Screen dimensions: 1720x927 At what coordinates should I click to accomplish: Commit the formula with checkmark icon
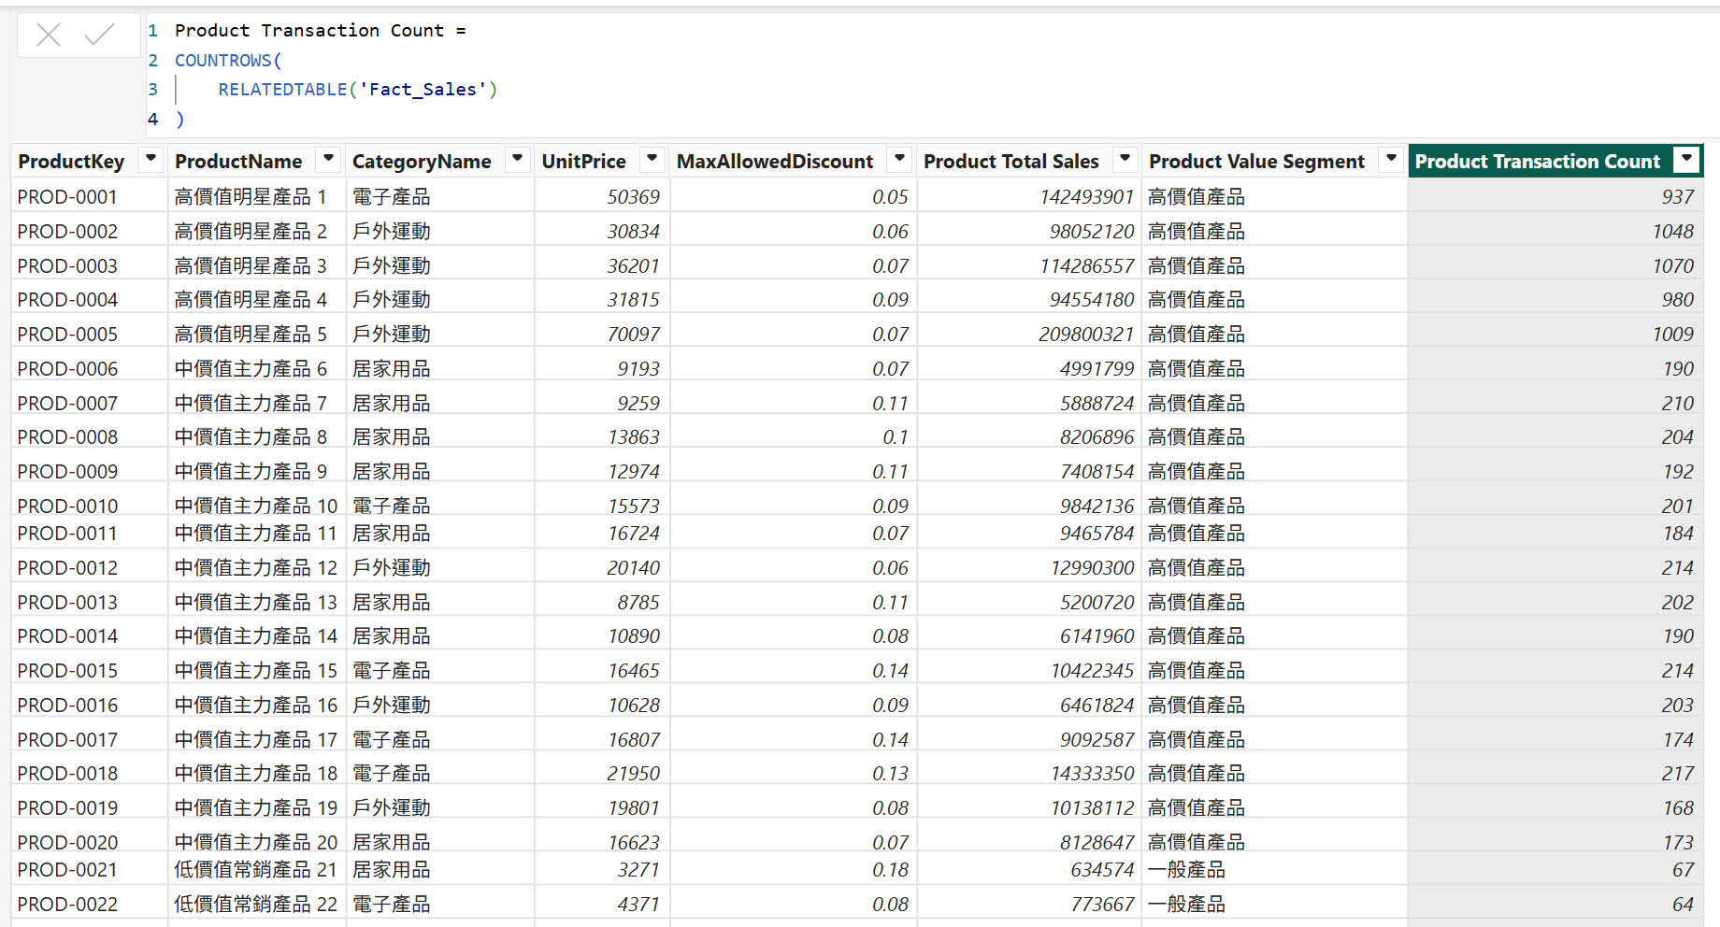click(99, 36)
